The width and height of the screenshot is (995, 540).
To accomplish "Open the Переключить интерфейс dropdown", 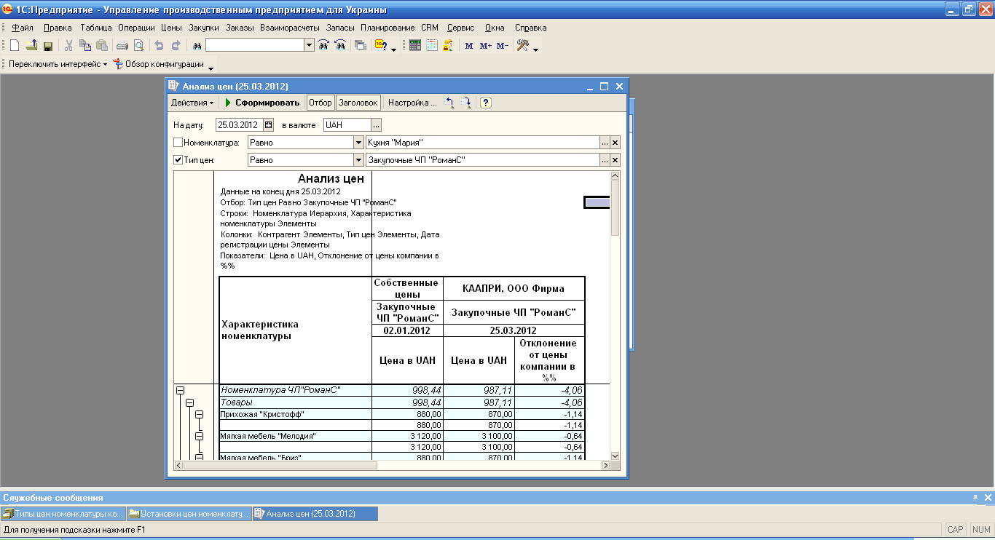I will (58, 64).
